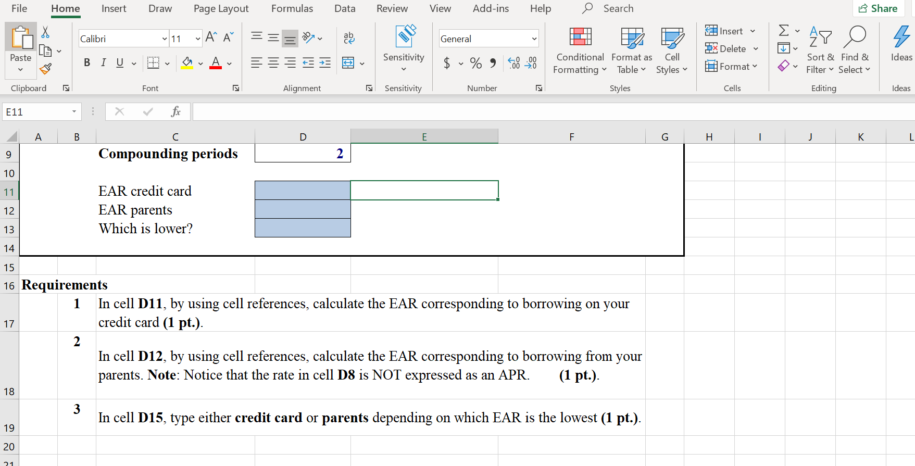Apply accounting dollar number format

tap(447, 64)
